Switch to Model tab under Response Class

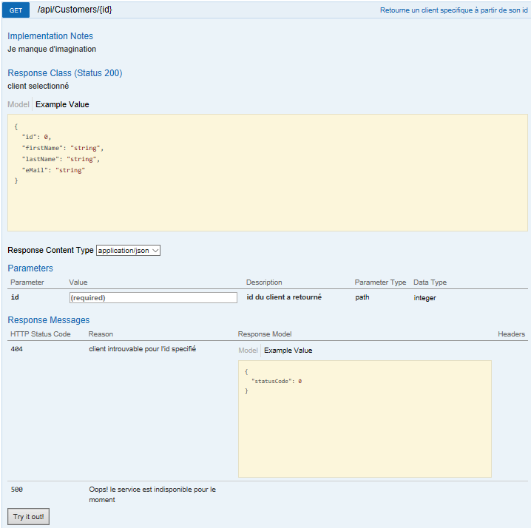18,104
